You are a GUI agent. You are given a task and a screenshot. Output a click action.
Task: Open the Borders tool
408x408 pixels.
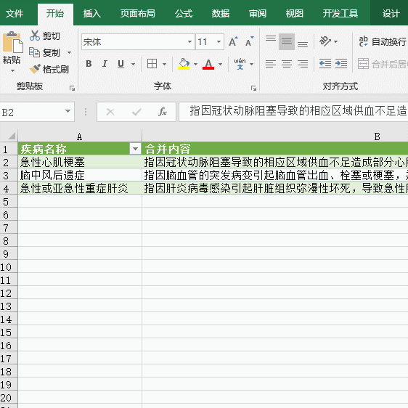click(x=152, y=64)
